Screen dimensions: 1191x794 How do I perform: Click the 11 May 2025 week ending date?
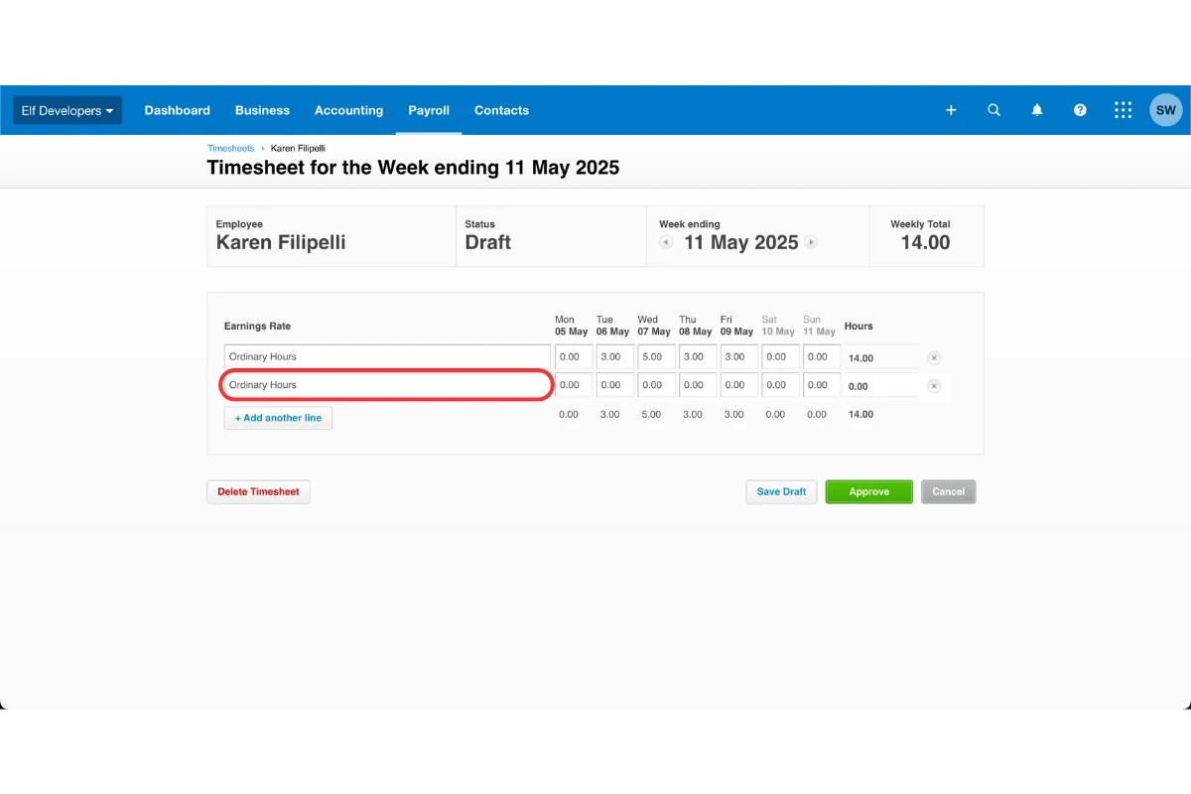pyautogui.click(x=740, y=242)
